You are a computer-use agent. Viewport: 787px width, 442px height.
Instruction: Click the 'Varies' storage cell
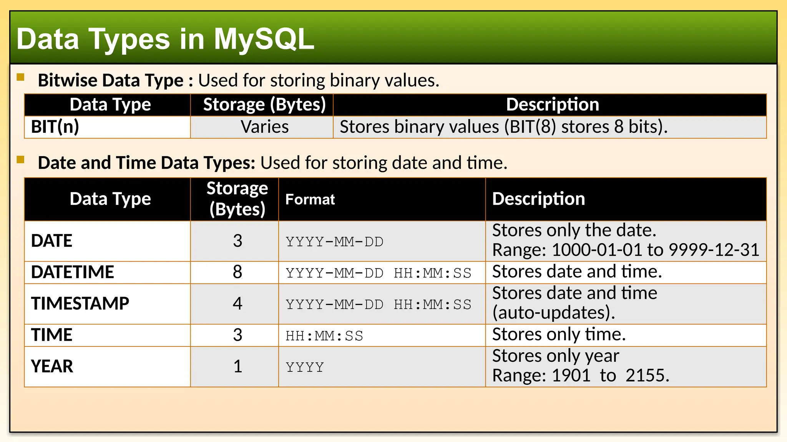click(264, 127)
